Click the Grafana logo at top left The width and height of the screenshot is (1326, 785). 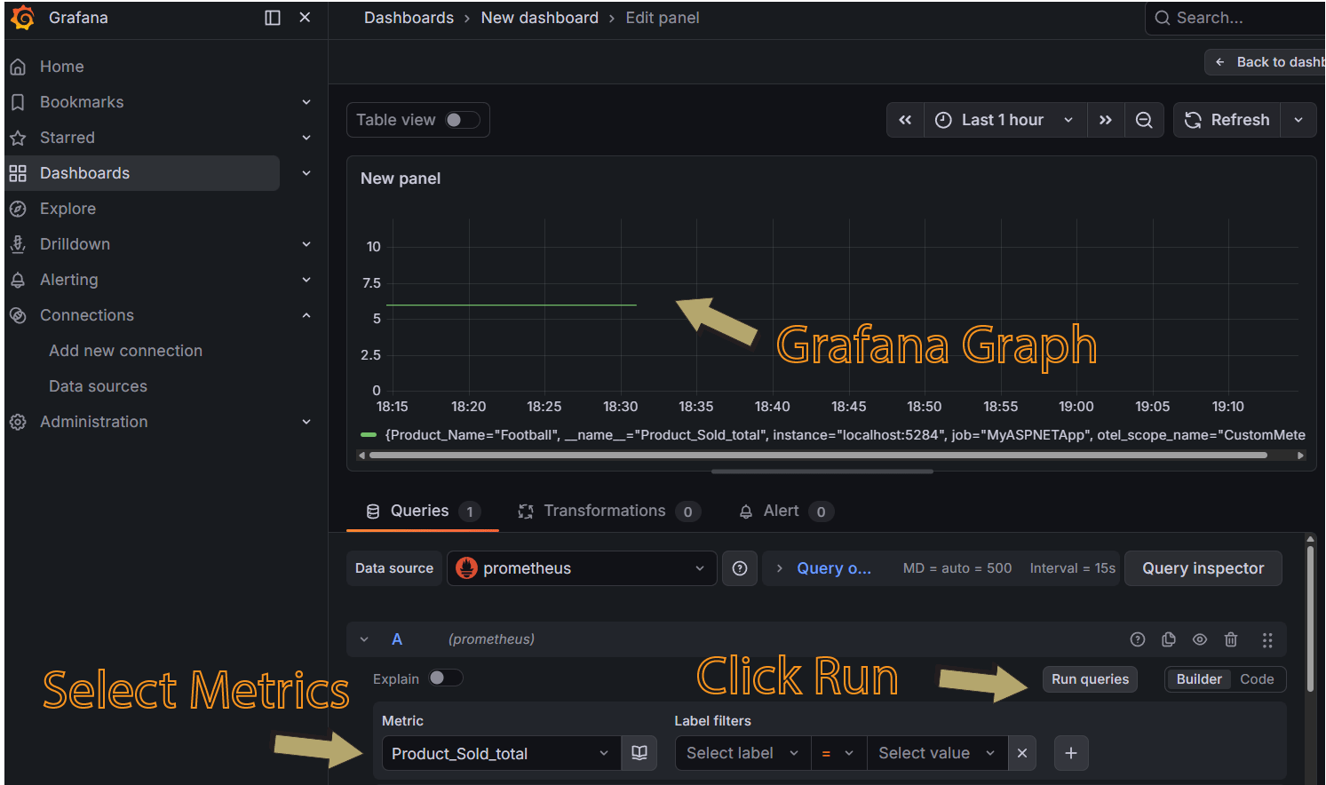[22, 17]
